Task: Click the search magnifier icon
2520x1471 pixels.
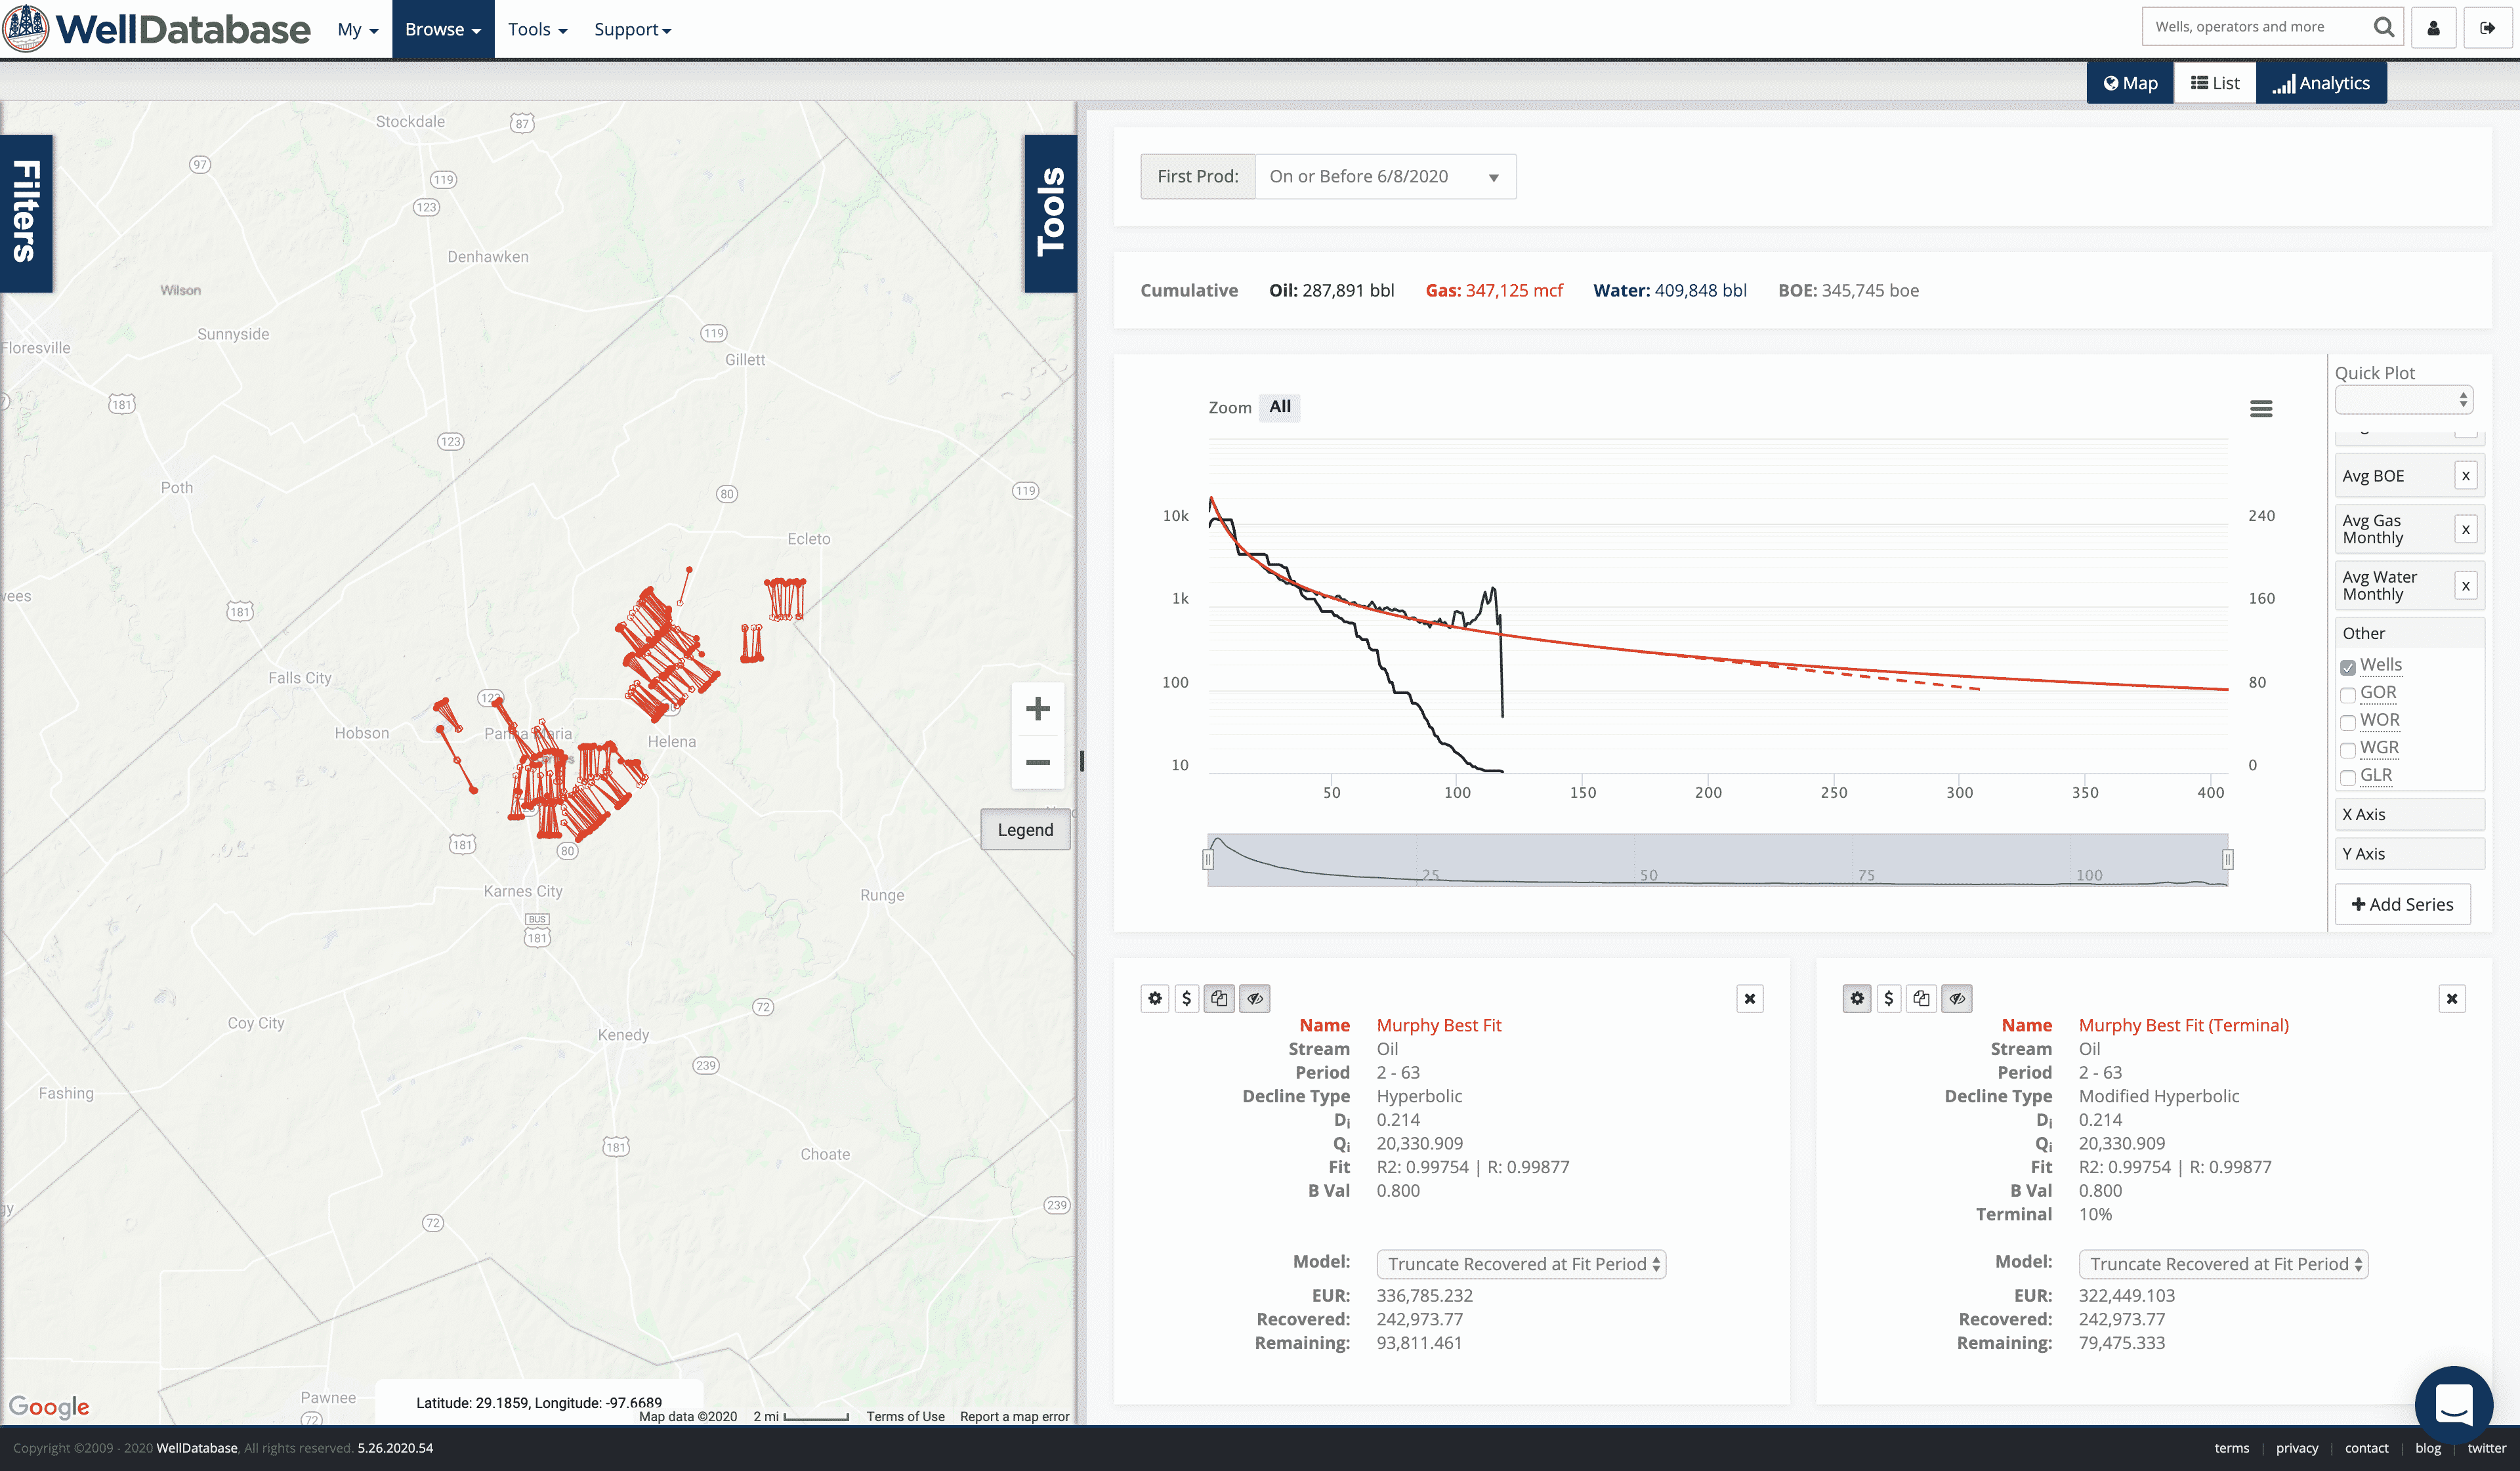Action: [2384, 27]
